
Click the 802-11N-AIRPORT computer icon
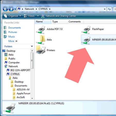pos(8,70)
